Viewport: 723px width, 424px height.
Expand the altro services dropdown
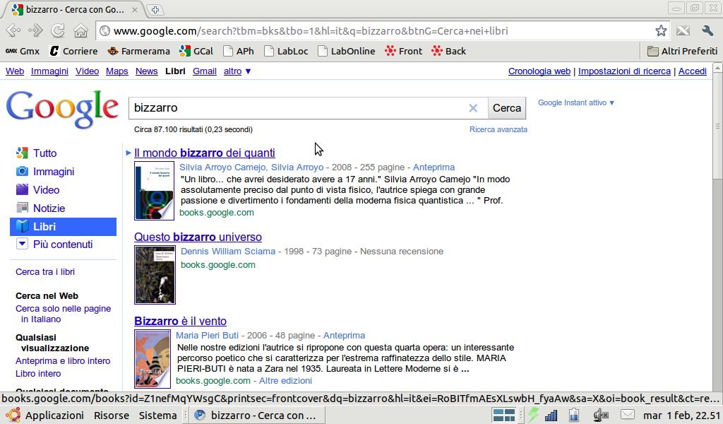237,71
